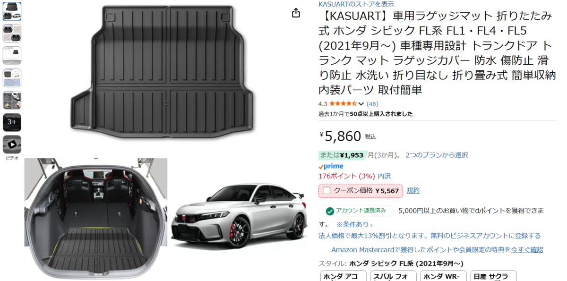Open the 3+ more images thumbnail
This screenshot has height=281, width=567.
12,122
